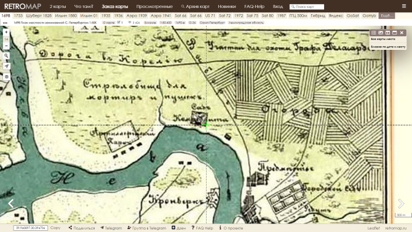The height and width of the screenshot is (232, 412).
Task: Open the 'Архив карт' menu item
Action: (195, 6)
